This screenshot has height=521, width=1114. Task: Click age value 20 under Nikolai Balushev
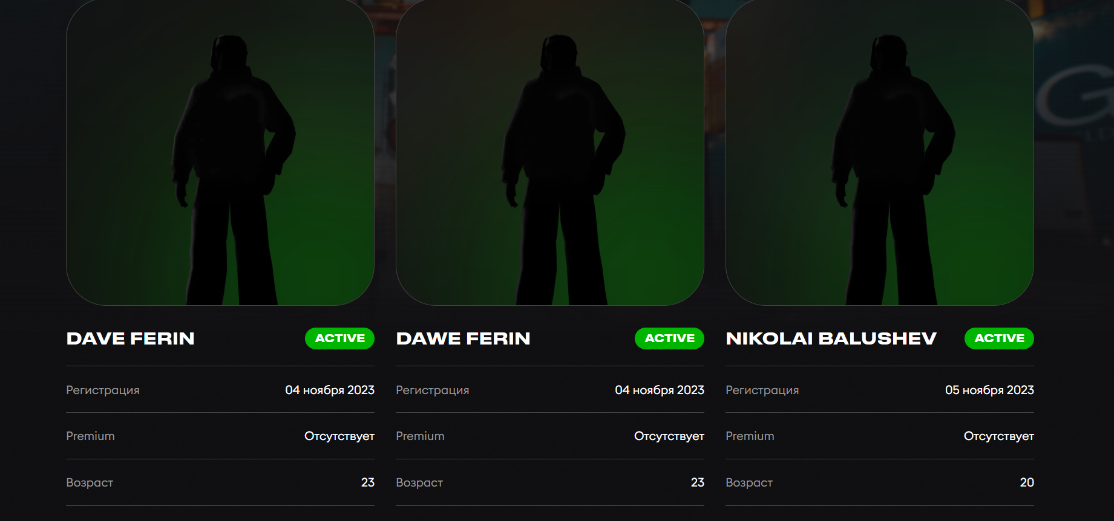pyautogui.click(x=1027, y=482)
